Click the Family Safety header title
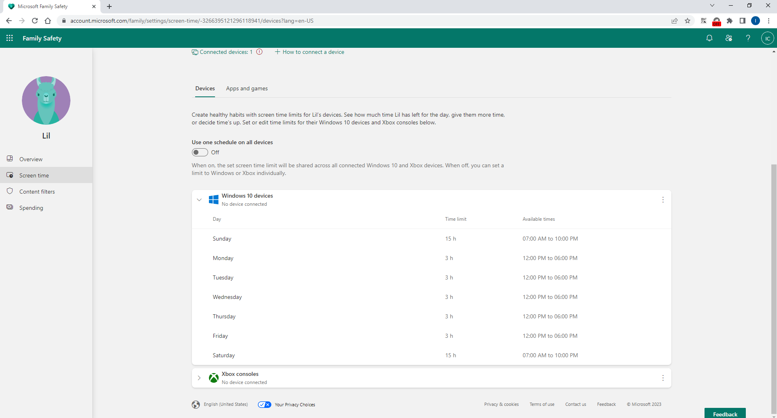This screenshot has width=777, height=418. pyautogui.click(x=42, y=38)
